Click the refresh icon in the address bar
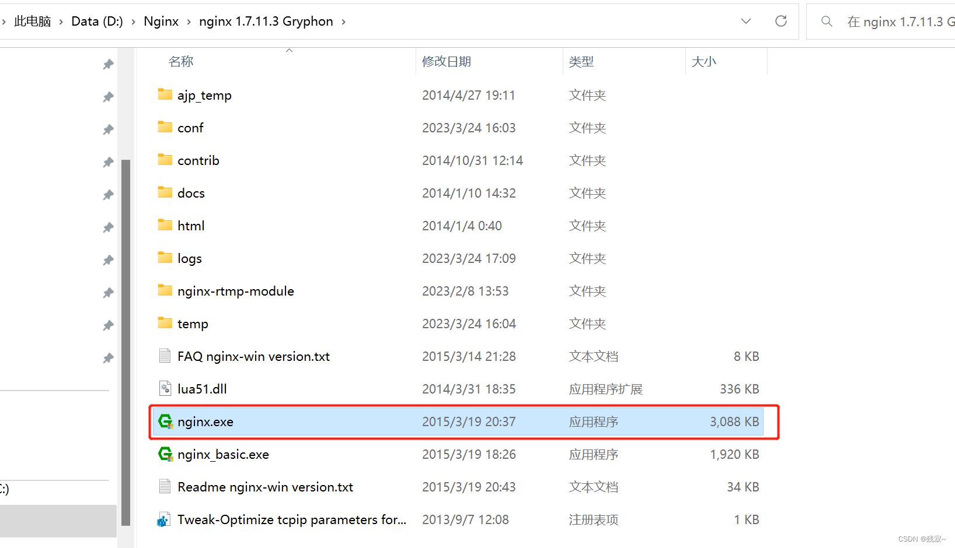The height and width of the screenshot is (548, 955). pos(781,21)
